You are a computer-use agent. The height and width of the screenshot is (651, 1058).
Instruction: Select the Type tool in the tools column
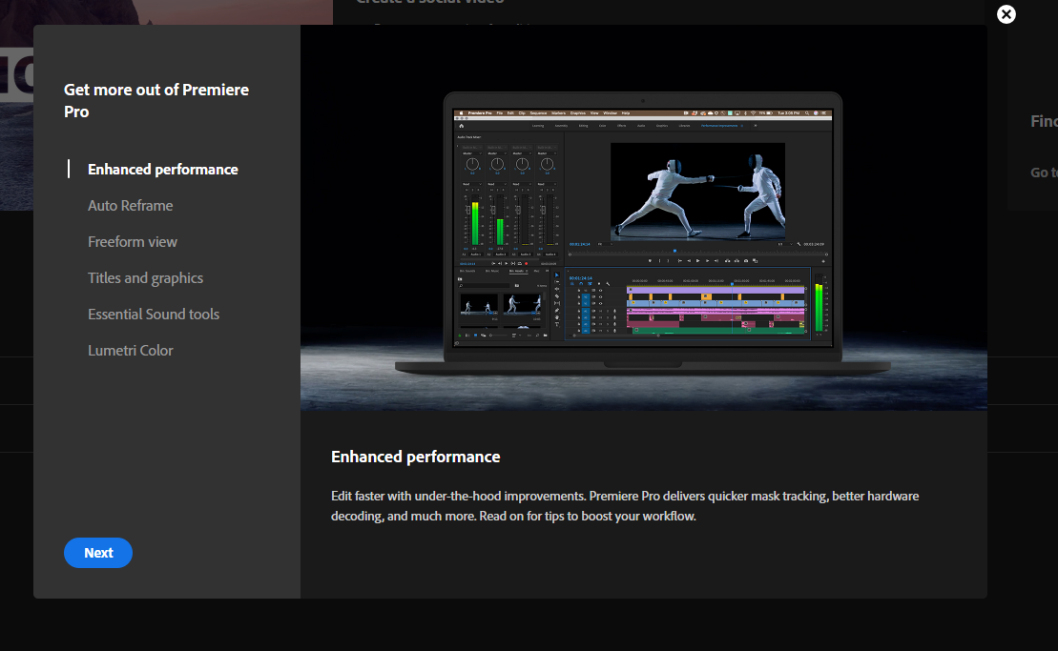tap(557, 324)
